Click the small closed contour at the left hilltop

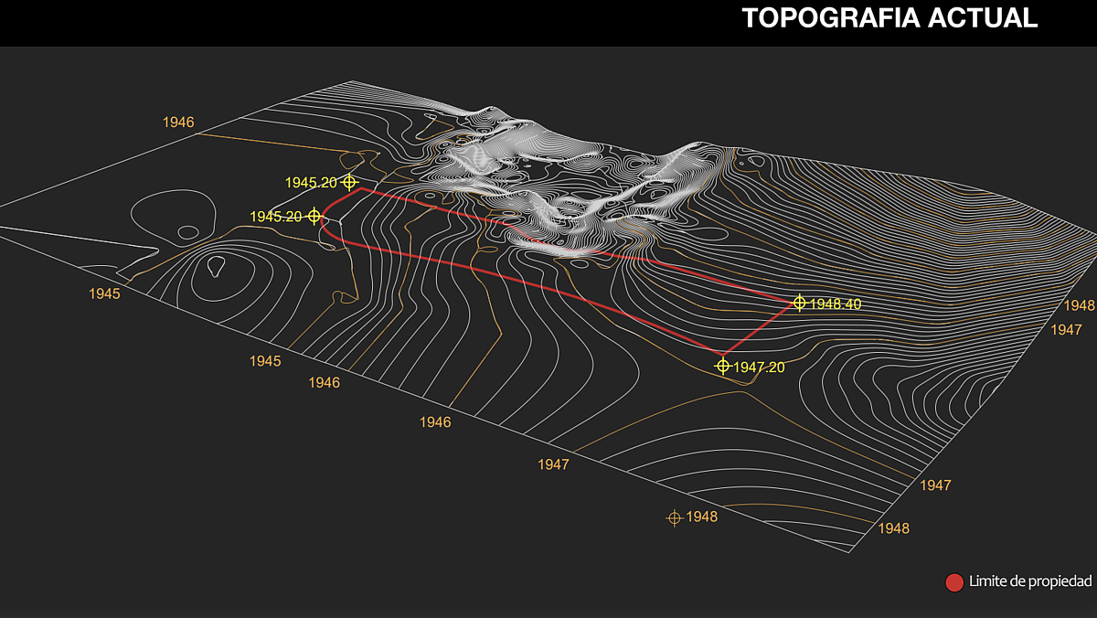click(x=217, y=266)
